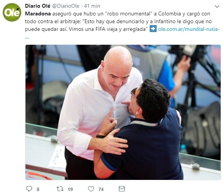Click the quoted phrase "robo monumental"
223x193 pixels.
pyautogui.click(x=129, y=14)
